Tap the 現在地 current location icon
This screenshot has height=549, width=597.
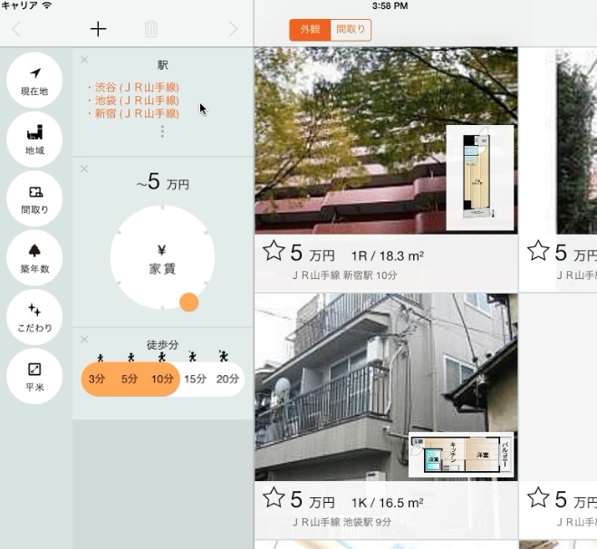tap(34, 80)
